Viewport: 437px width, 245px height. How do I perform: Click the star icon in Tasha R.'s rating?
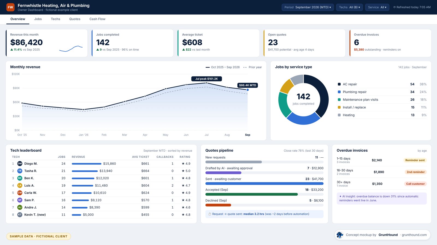[183, 171]
